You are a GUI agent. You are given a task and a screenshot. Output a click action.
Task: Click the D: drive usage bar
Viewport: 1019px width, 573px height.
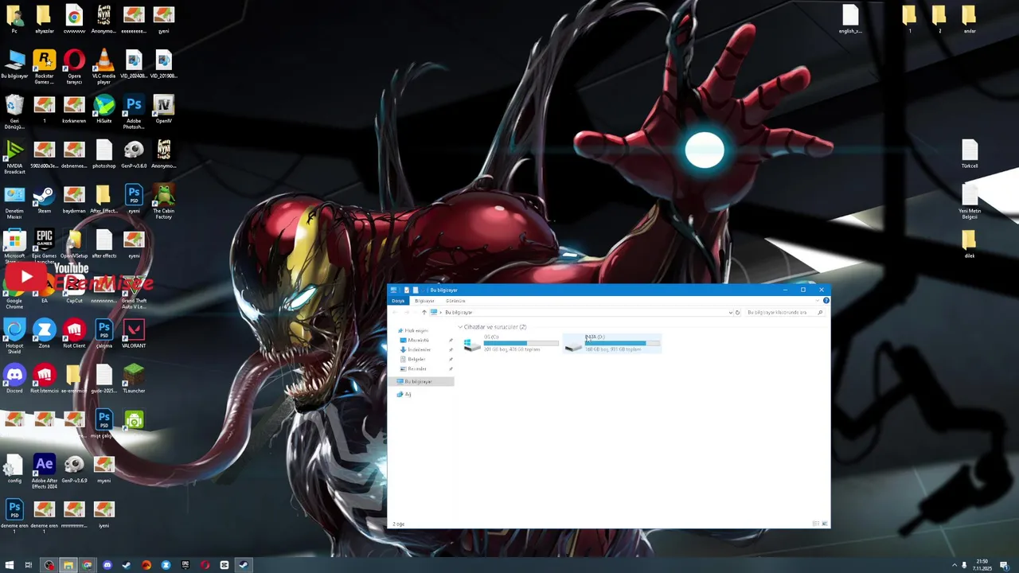coord(623,343)
